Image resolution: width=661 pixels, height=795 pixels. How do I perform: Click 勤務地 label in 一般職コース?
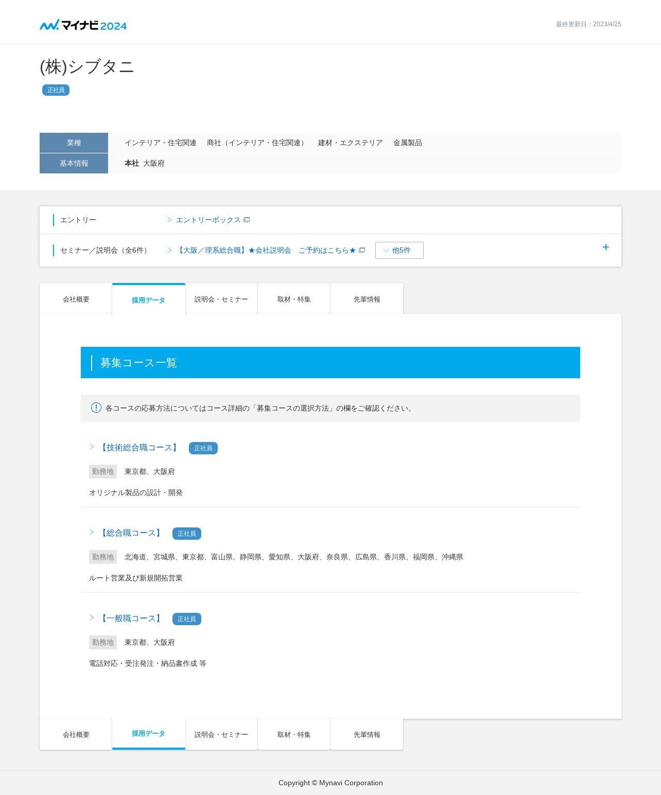point(103,642)
